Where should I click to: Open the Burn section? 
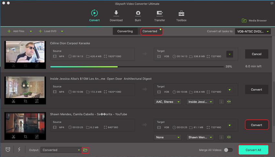point(138,16)
